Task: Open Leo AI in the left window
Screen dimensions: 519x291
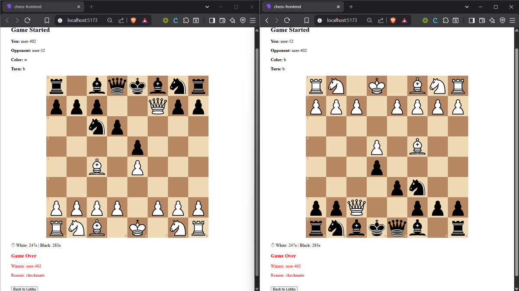Action: point(233,20)
